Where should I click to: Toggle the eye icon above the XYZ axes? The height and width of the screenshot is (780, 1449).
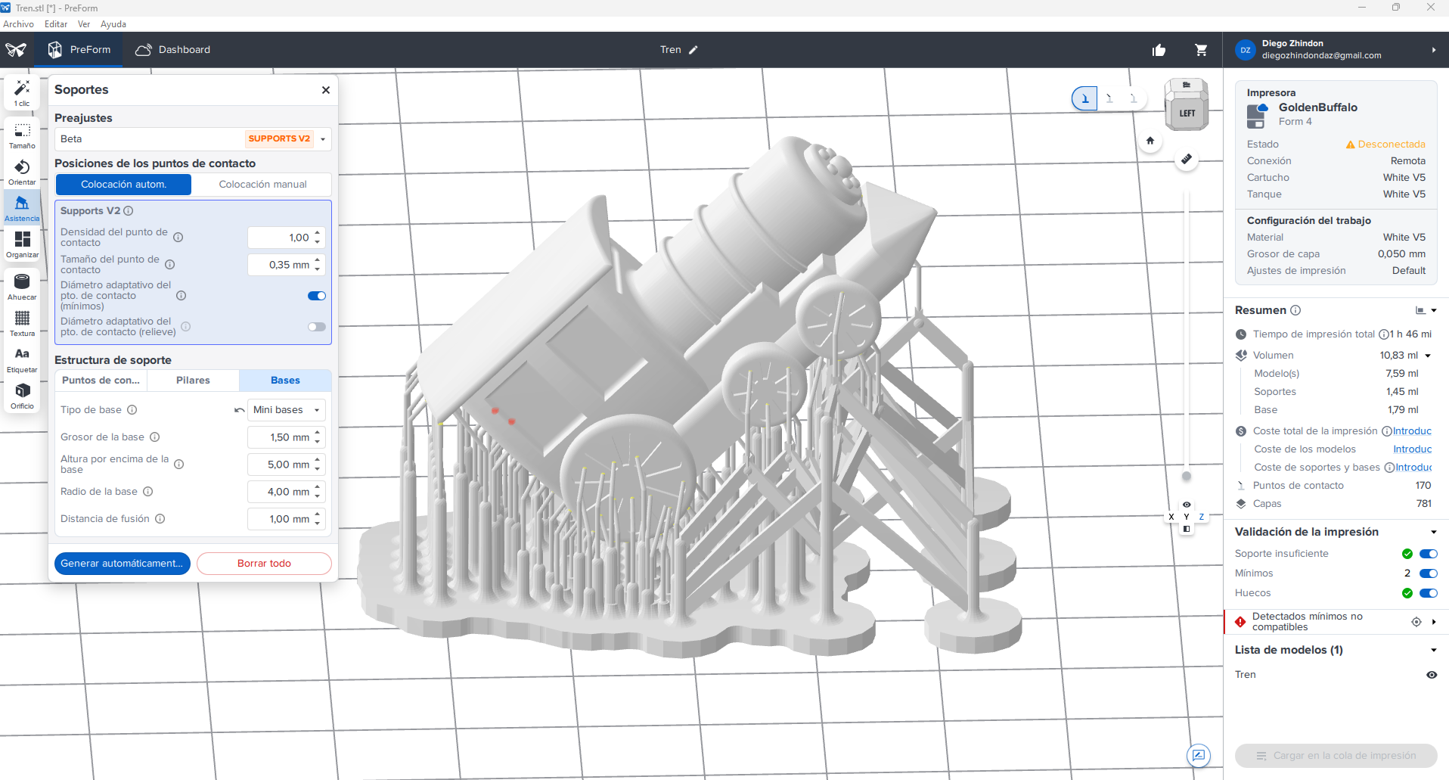coord(1187,505)
